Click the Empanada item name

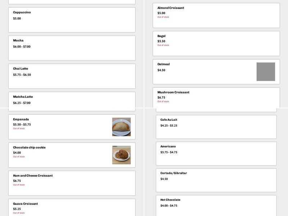click(21, 119)
